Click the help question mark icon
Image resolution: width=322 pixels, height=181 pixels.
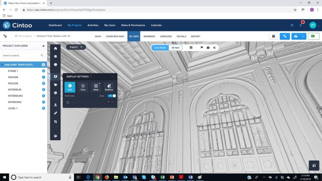tap(55, 136)
